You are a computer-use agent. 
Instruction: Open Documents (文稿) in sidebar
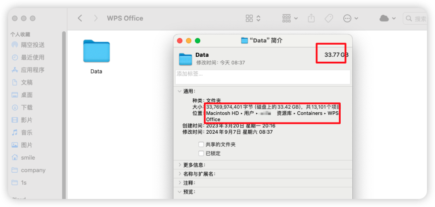(x=22, y=82)
